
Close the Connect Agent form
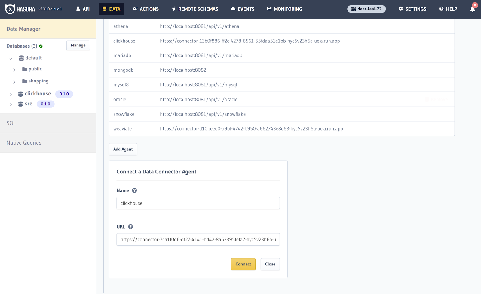click(270, 264)
